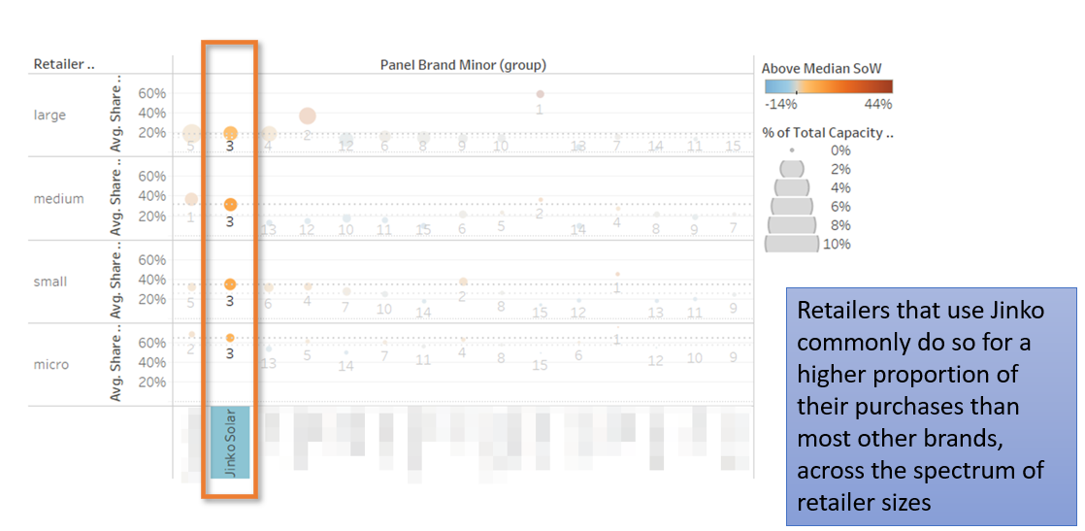Select Jinko Solar bubble in small row
Screen dimensions: 1085x531
point(230,284)
